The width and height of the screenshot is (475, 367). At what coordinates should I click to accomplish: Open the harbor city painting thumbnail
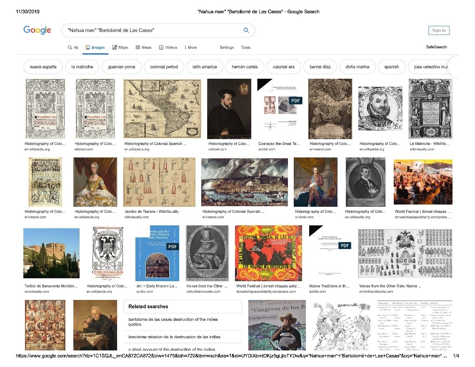pos(245,182)
